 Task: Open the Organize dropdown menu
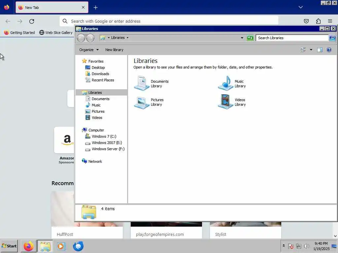click(89, 50)
